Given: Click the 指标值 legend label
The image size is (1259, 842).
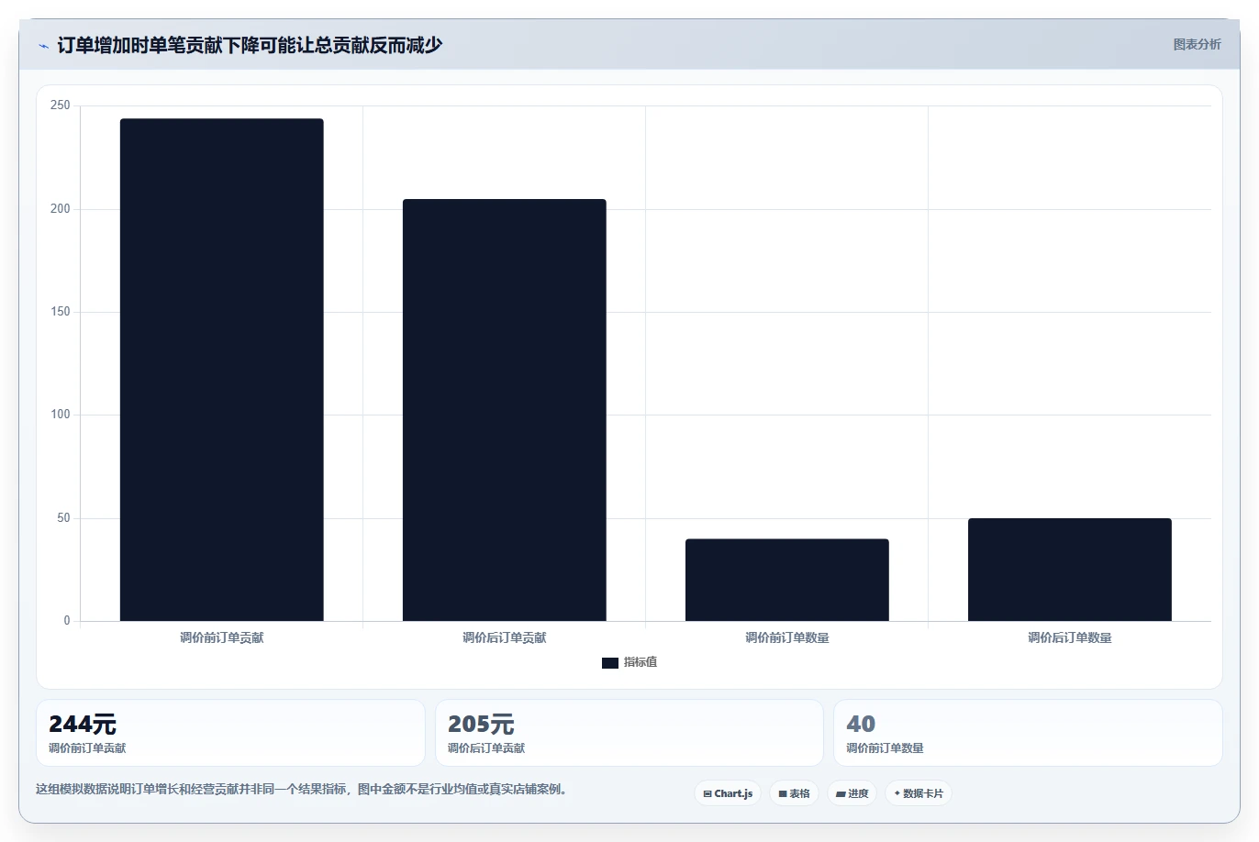Looking at the screenshot, I should coord(641,662).
